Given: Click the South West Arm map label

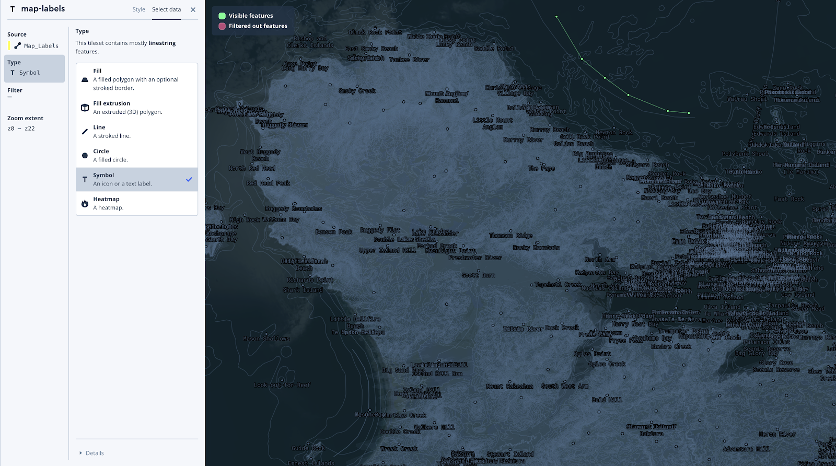Looking at the screenshot, I should 565,387.
